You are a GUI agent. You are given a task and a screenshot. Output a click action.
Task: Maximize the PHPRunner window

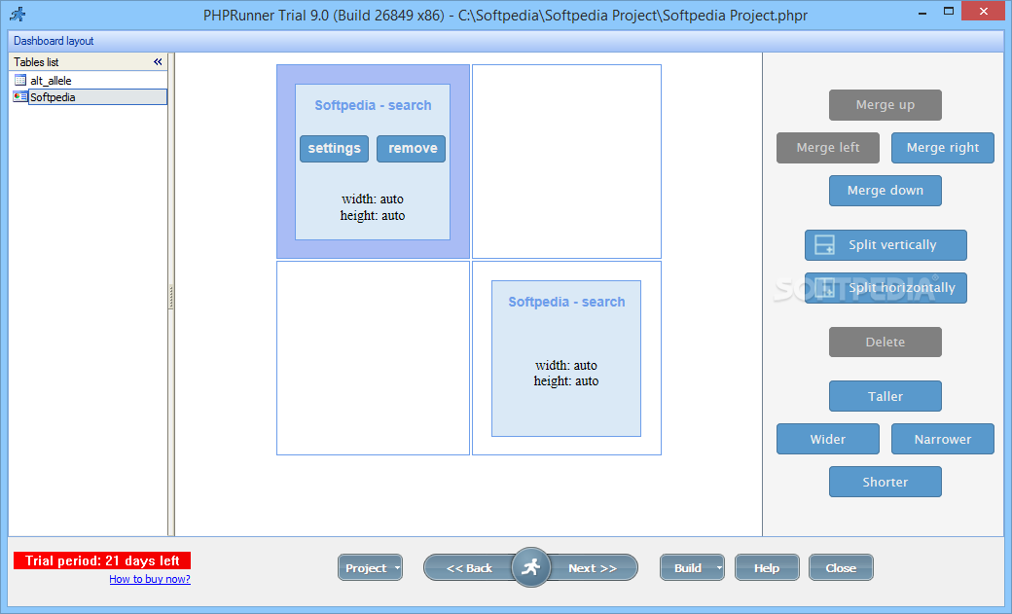[948, 11]
